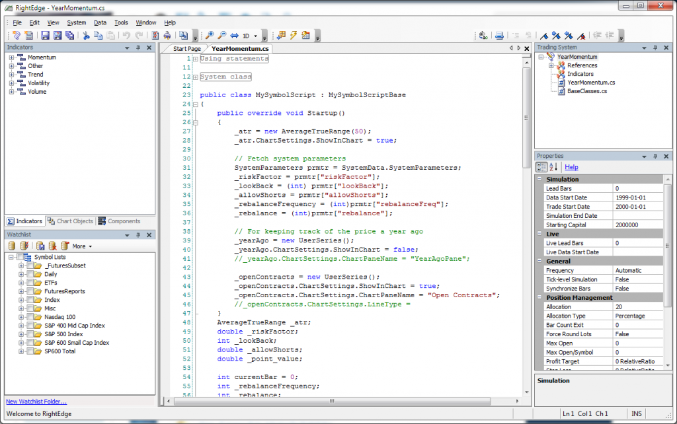Close the YearMomentum.cs document tab
Screen dimensions: 677x424
click(x=527, y=49)
